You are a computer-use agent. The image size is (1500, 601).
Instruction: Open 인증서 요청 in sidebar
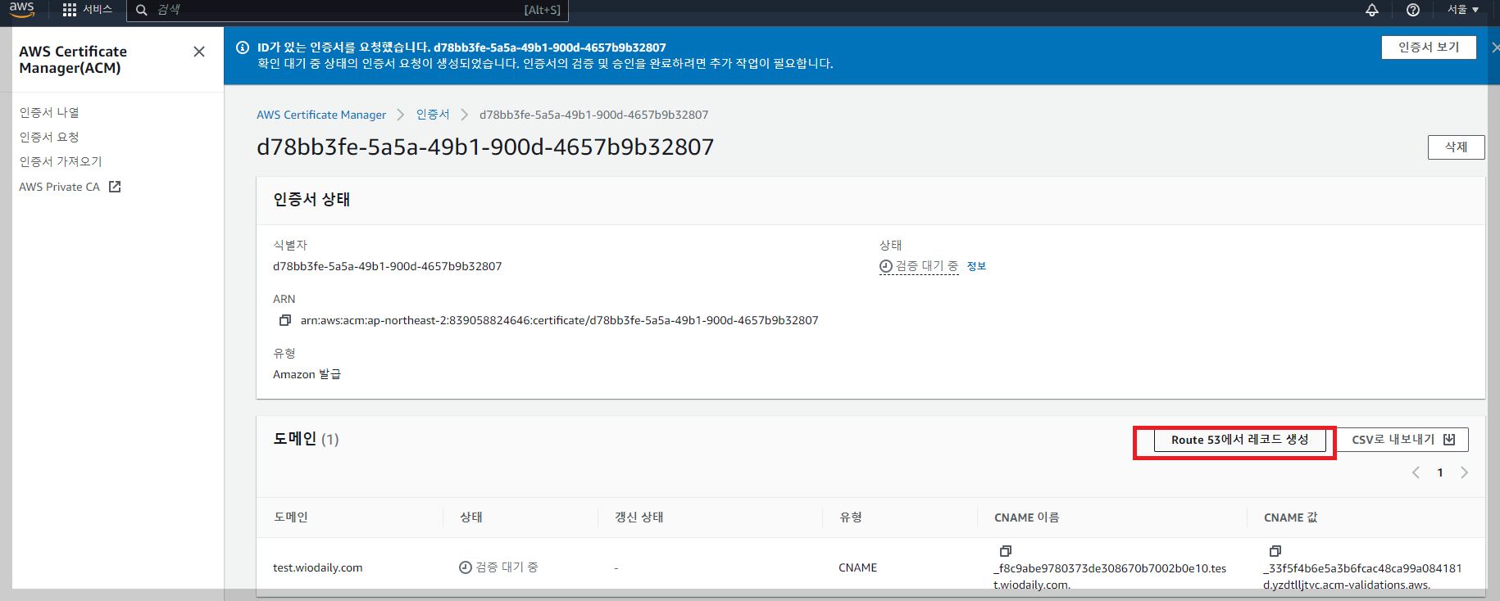(x=49, y=137)
